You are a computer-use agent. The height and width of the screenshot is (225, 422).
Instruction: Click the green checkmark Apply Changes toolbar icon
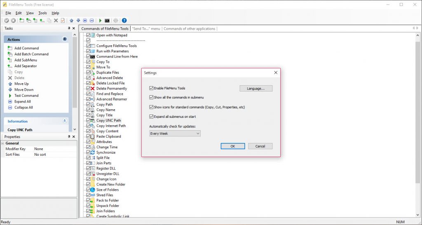(7, 21)
